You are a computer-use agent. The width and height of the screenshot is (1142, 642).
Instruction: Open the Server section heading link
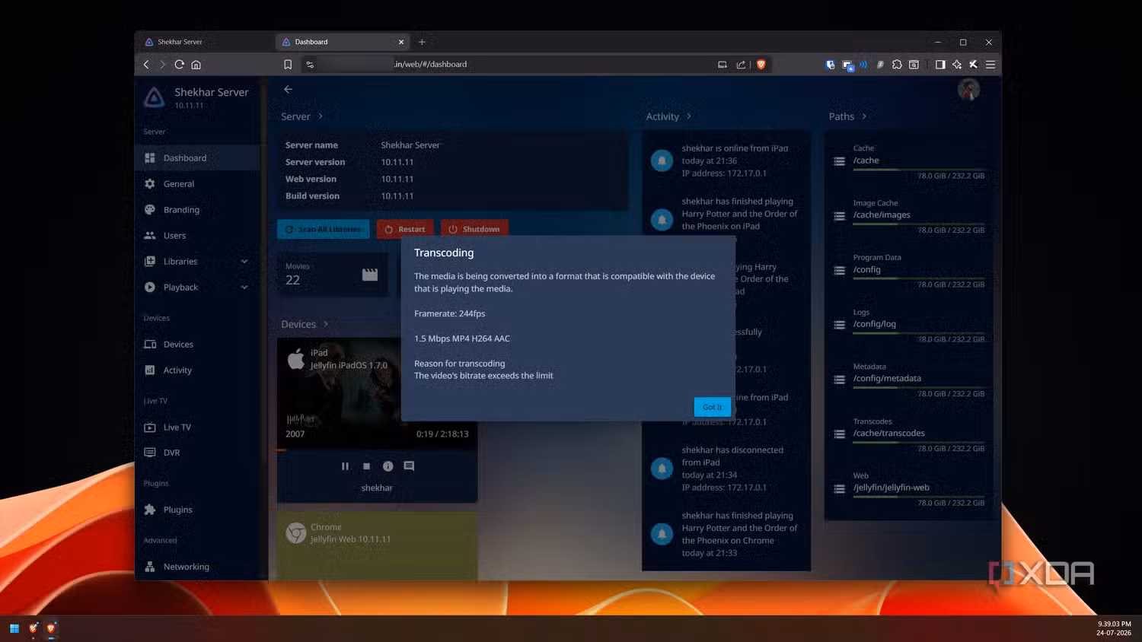(x=302, y=116)
